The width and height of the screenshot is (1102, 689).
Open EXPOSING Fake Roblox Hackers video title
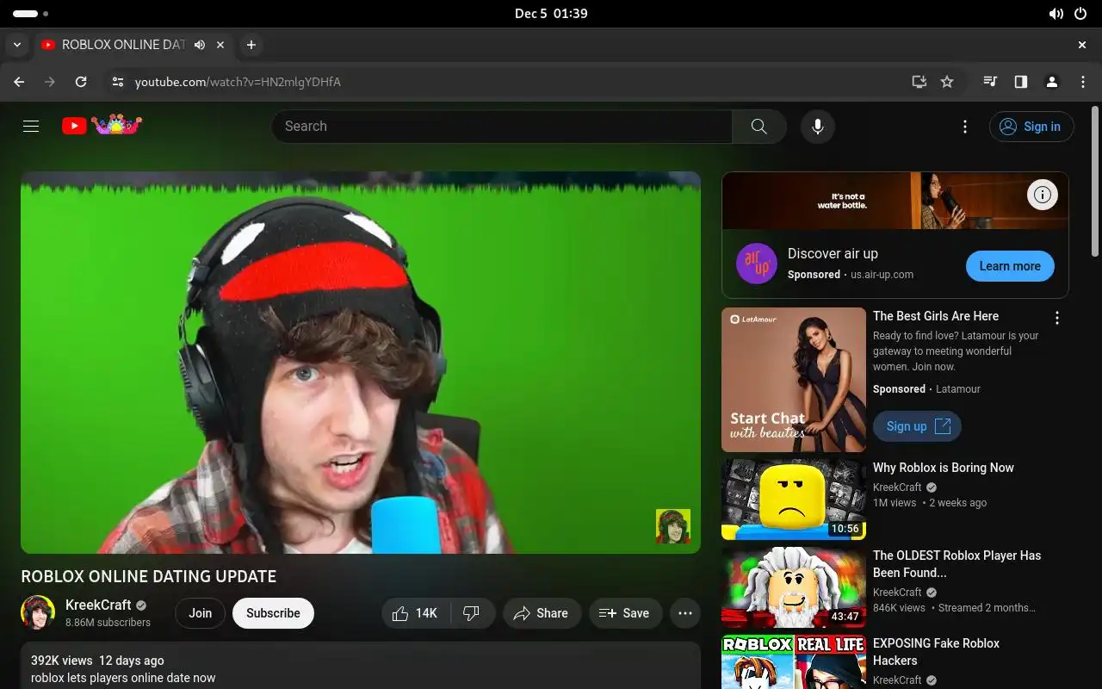click(937, 652)
